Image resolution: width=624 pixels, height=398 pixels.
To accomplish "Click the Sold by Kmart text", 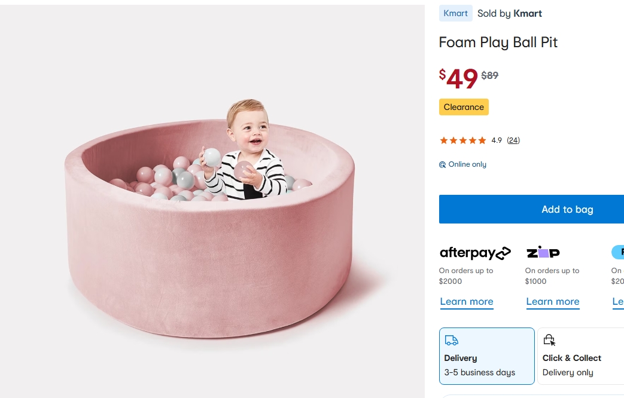I will (x=510, y=13).
